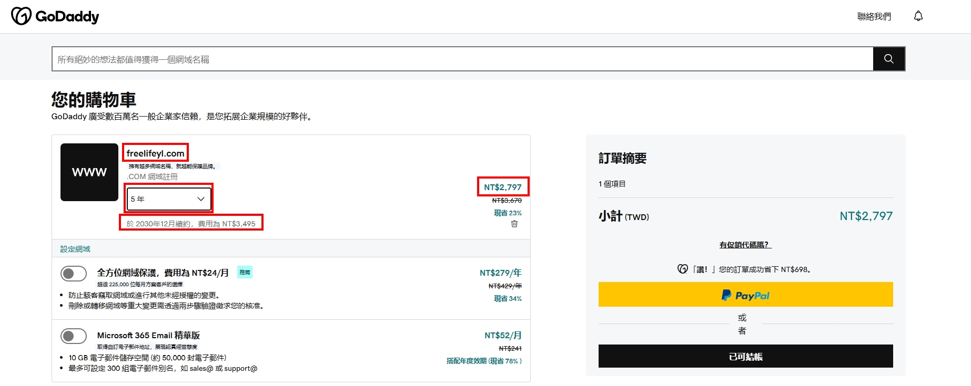This screenshot has width=971, height=386.
Task: Enable 全方位網域保護 toggle
Action: [x=74, y=274]
